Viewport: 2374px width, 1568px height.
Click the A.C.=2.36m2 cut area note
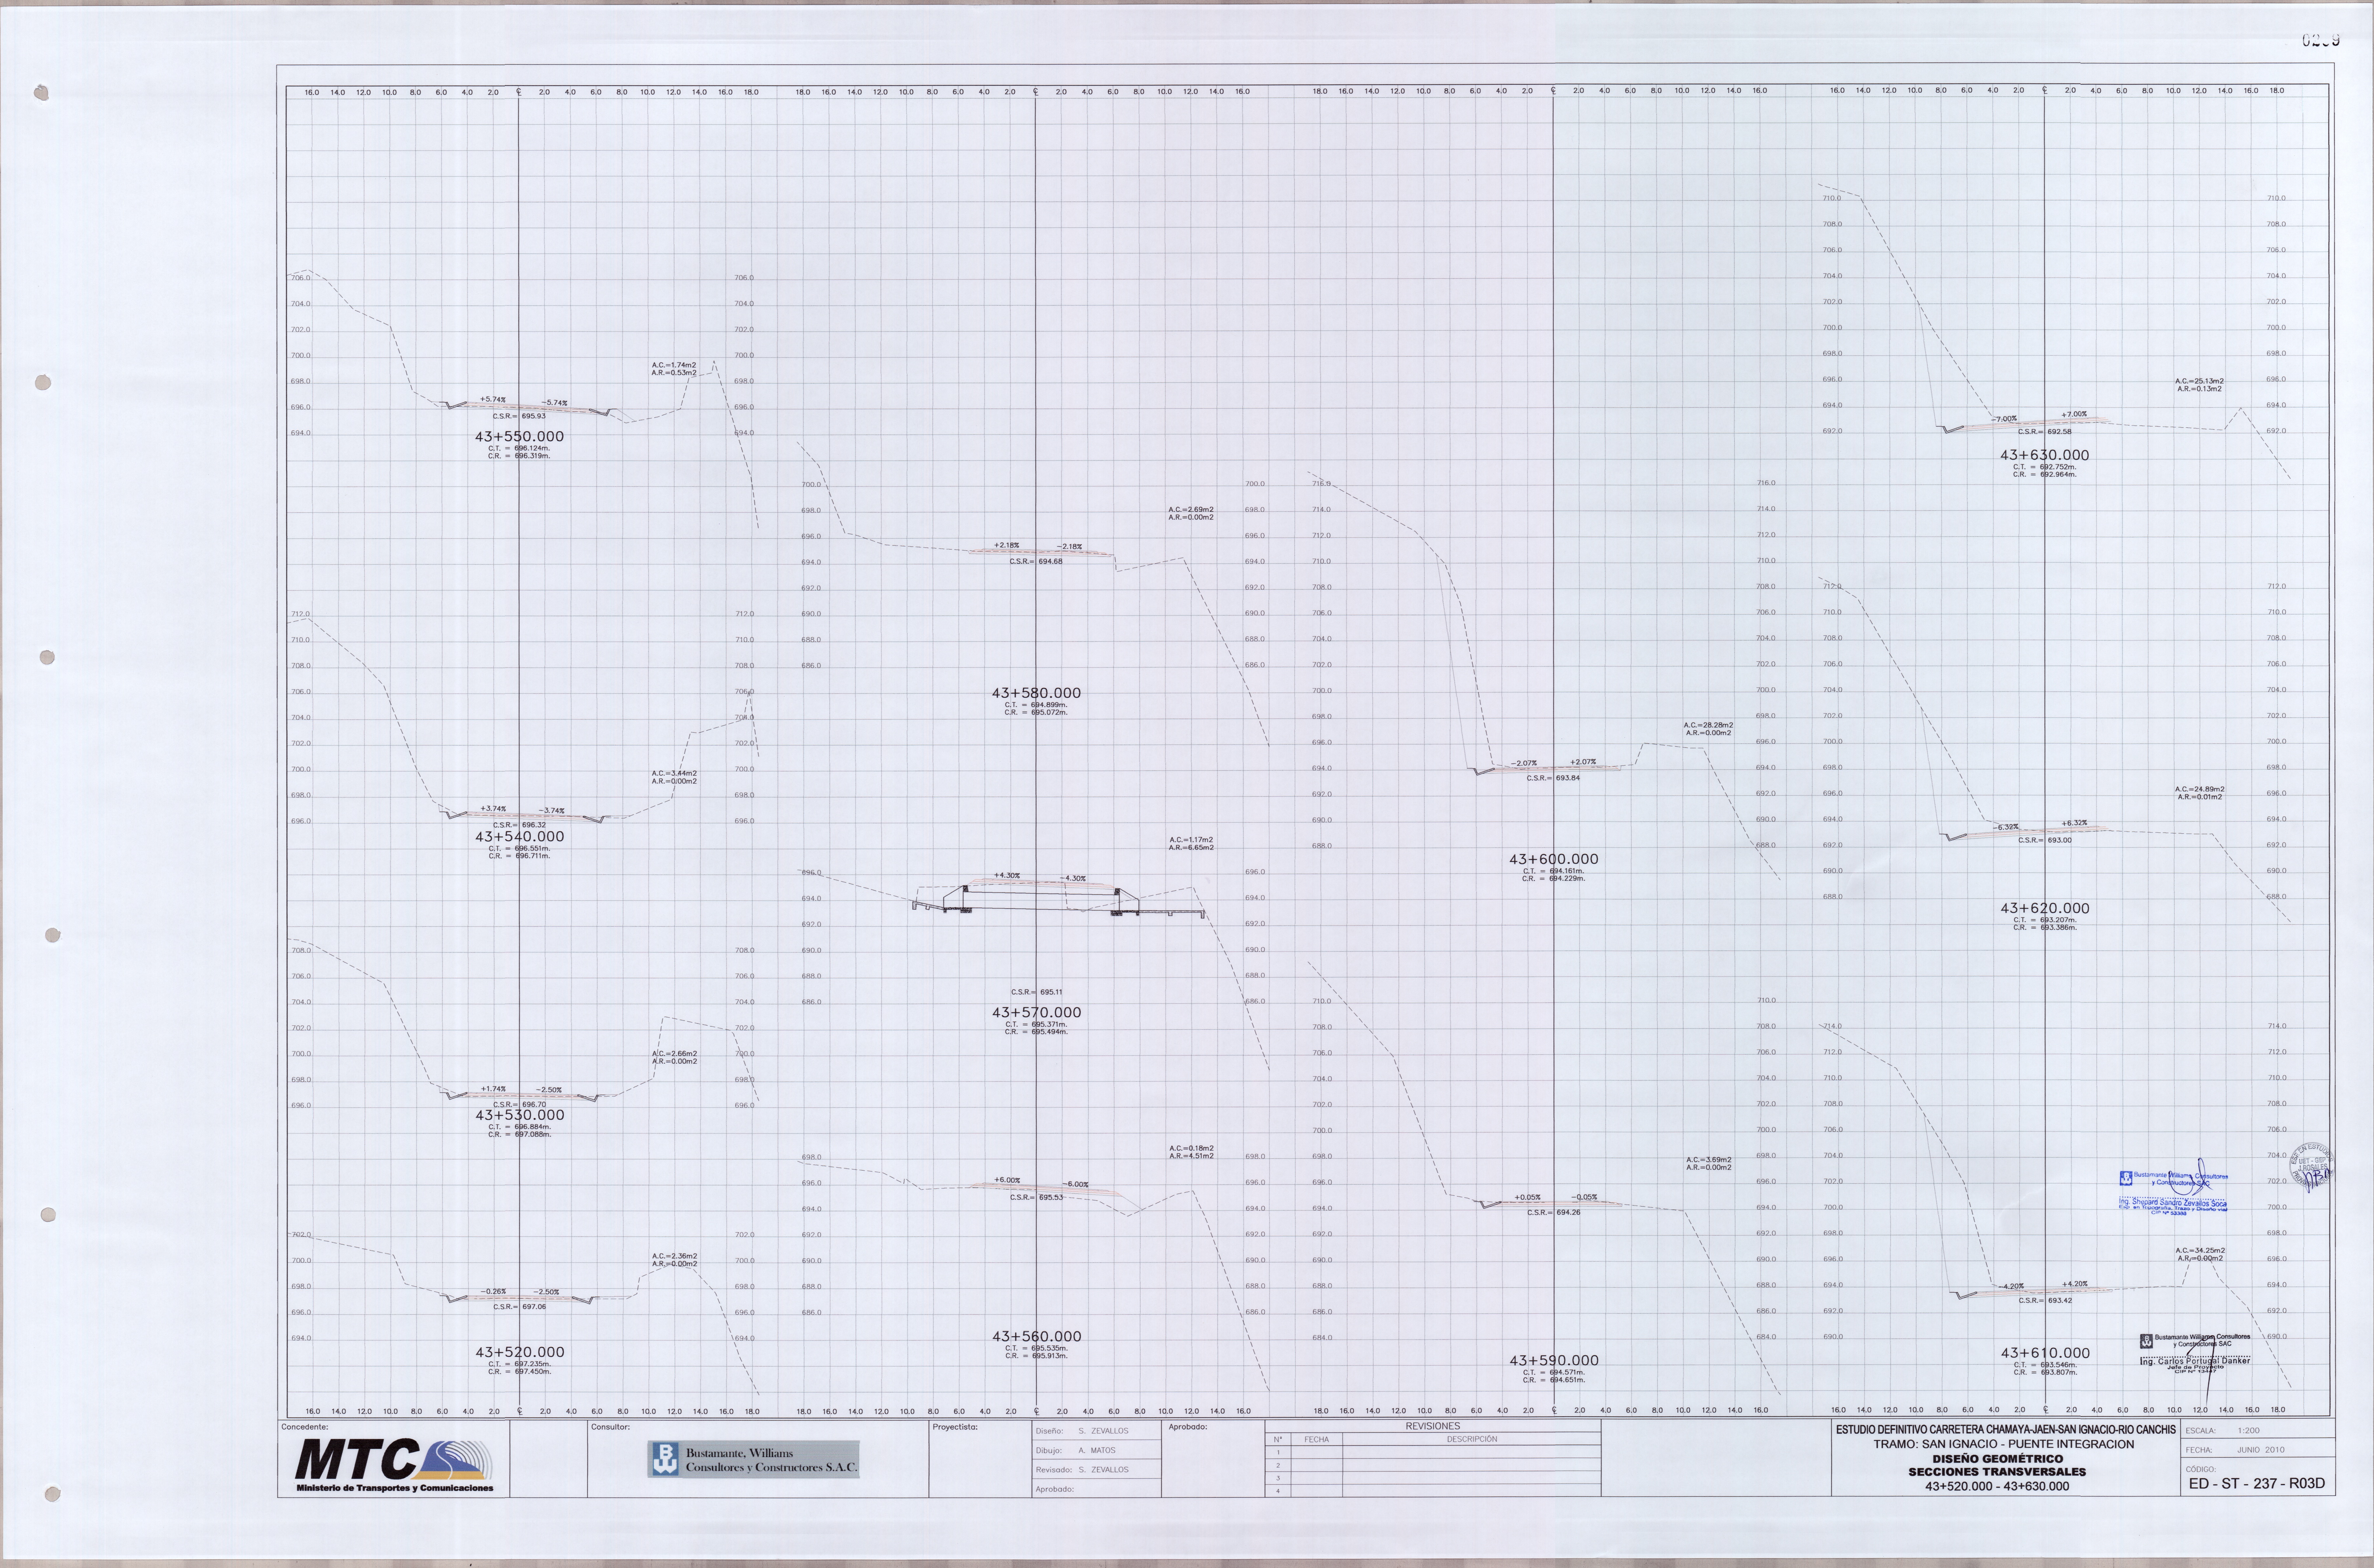674,1256
